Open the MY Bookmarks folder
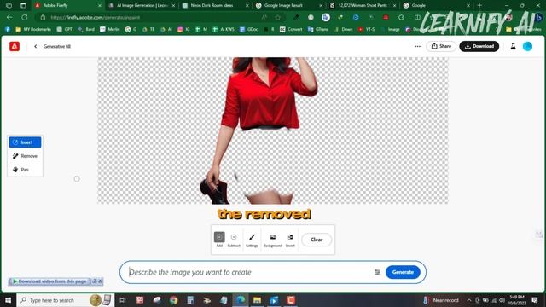 point(33,29)
